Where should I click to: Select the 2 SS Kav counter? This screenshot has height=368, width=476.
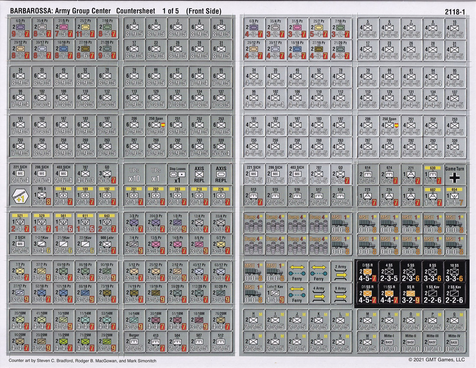(454, 293)
